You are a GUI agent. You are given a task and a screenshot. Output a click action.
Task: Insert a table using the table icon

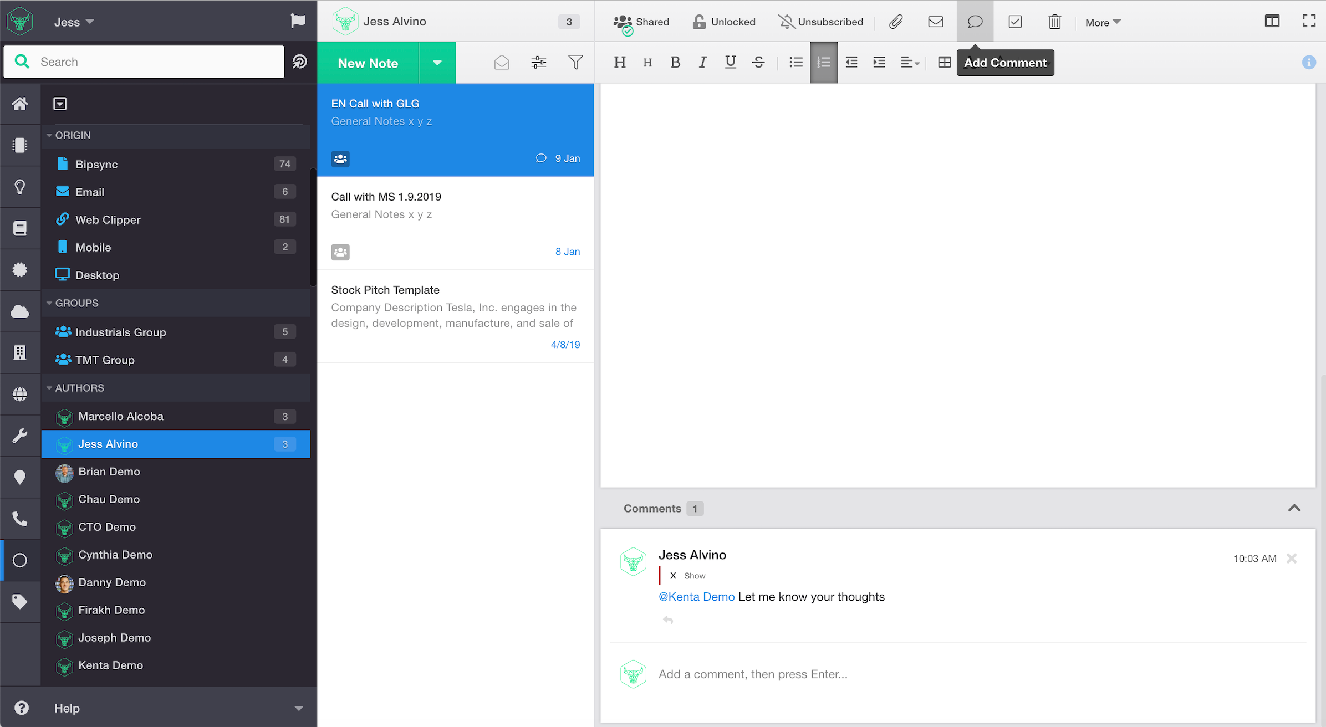click(x=945, y=62)
